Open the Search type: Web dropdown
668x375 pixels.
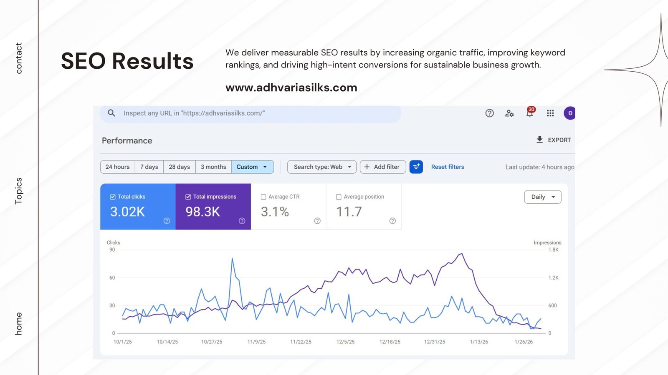pos(322,167)
